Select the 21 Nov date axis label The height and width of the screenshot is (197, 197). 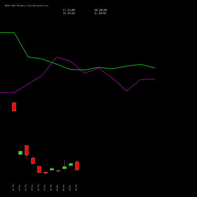[19, 187]
